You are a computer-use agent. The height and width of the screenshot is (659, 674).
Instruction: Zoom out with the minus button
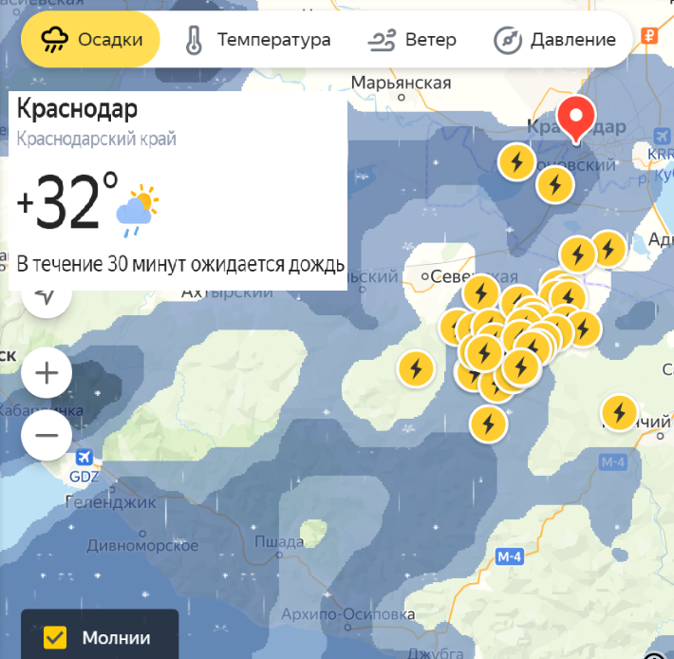click(47, 435)
